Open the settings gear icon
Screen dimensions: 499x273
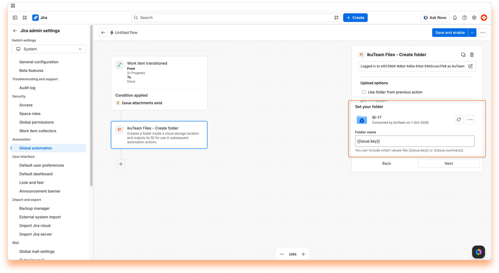(474, 17)
